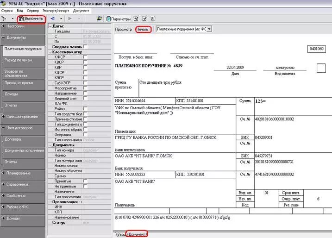
Task: Click the small document list toolbar icon
Action: (153, 19)
